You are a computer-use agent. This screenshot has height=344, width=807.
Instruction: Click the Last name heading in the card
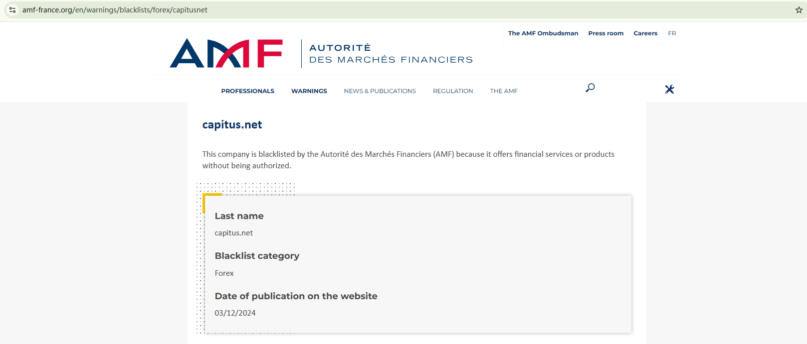[x=239, y=216]
